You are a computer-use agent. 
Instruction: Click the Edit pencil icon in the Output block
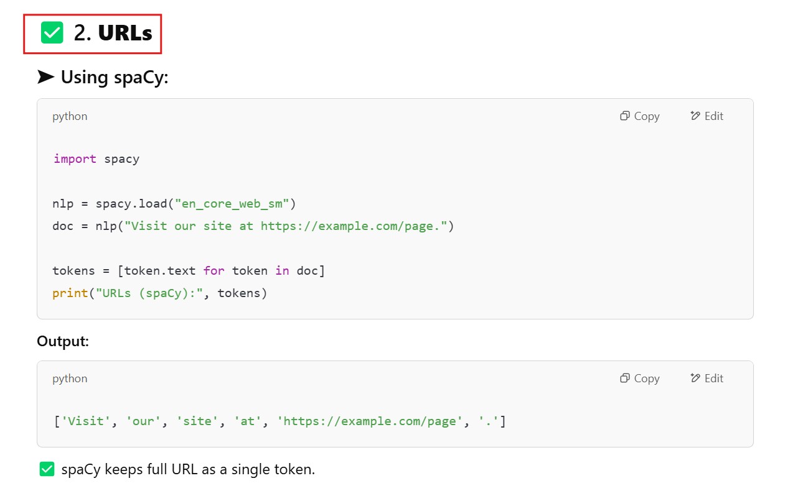(695, 379)
